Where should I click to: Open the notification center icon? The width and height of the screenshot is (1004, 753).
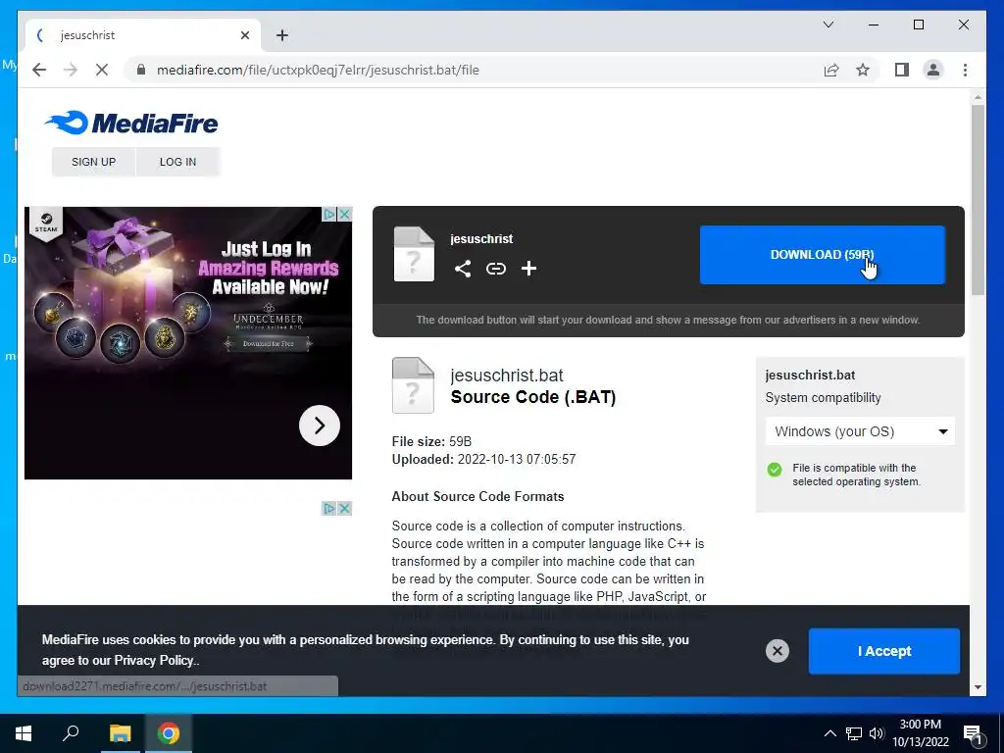tap(973, 734)
